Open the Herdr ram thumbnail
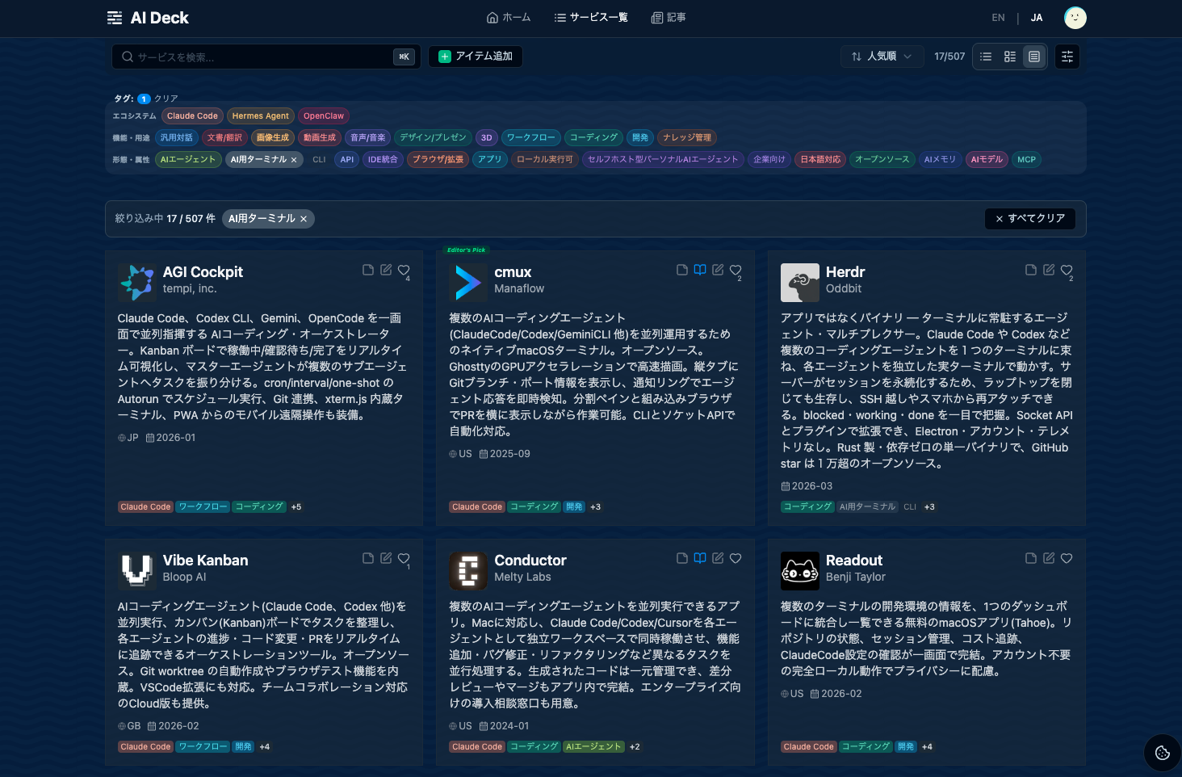This screenshot has height=777, width=1182. [800, 283]
